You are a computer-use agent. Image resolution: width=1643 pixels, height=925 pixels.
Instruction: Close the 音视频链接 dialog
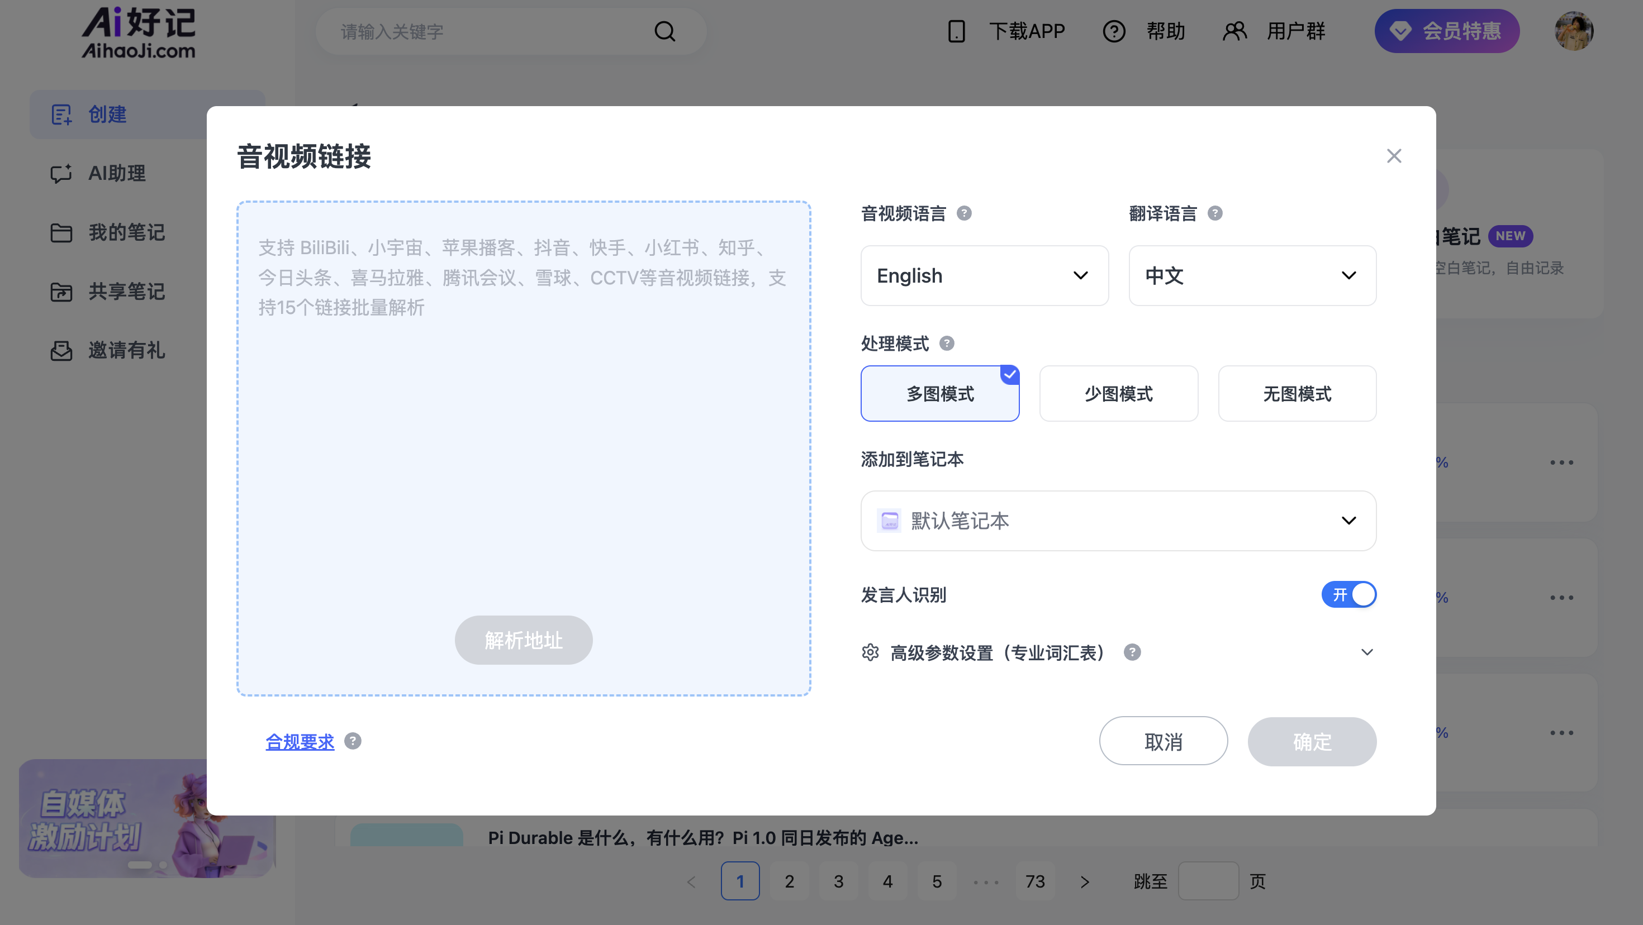point(1394,155)
